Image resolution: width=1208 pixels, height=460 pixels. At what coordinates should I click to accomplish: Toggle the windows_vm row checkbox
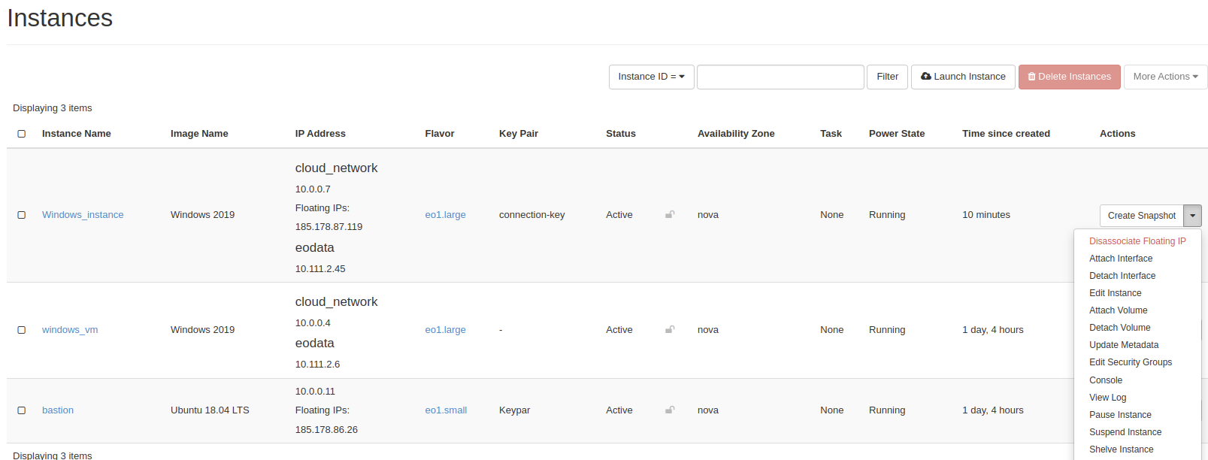pos(22,330)
